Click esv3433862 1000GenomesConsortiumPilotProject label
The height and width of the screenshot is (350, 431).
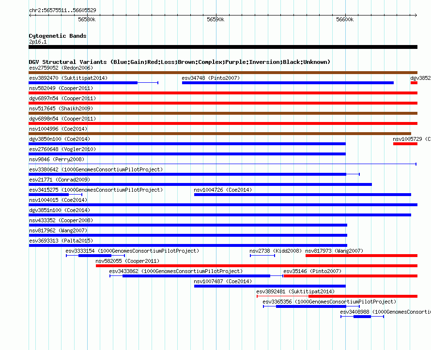point(176,271)
